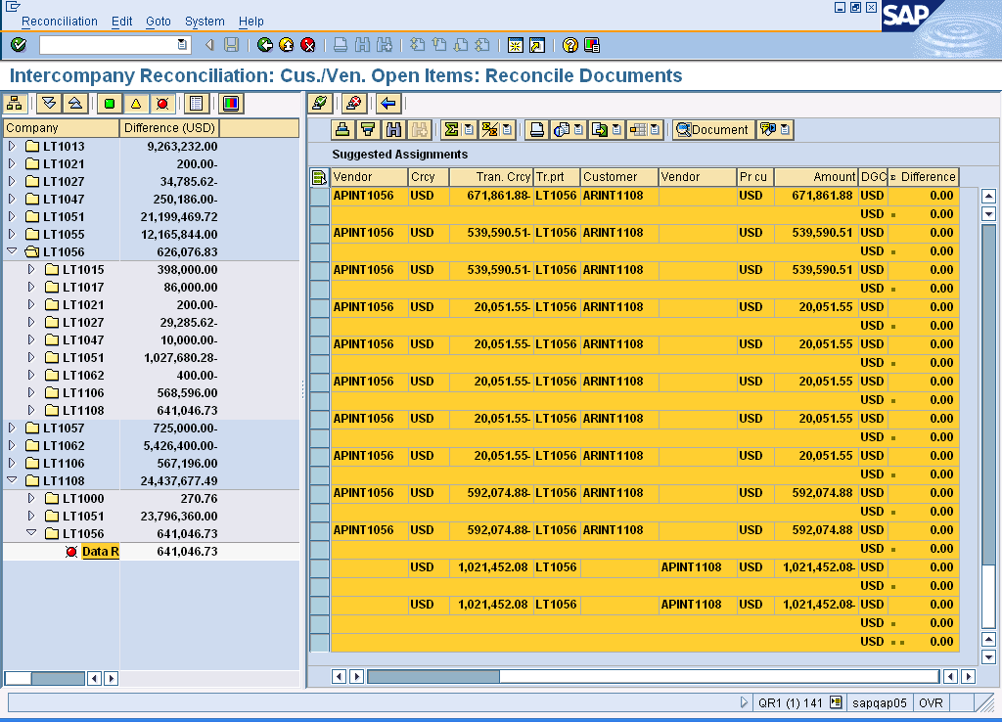Click the blue left arrow icon
Screen dimensions: 1002x722
pos(387,103)
